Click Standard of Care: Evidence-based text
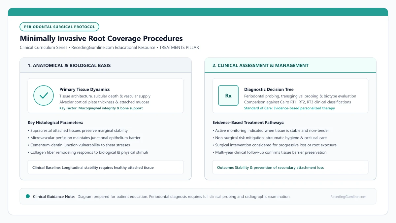 click(x=289, y=108)
